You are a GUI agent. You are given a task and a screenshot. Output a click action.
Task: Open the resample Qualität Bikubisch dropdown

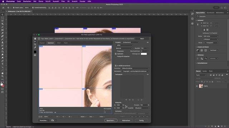(142, 108)
